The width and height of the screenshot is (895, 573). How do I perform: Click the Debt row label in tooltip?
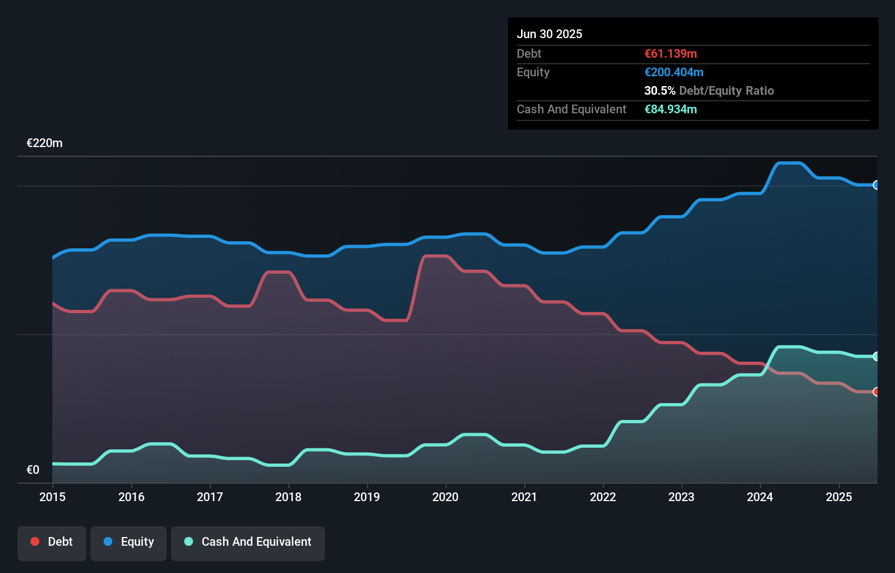pyautogui.click(x=529, y=53)
